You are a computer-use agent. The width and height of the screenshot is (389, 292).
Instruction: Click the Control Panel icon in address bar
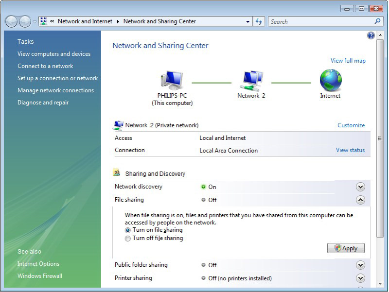click(x=44, y=21)
